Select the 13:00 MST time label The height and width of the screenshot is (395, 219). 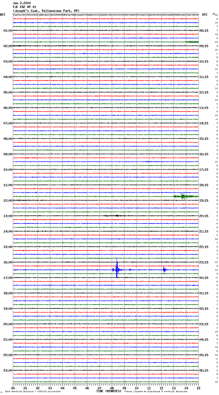click(8, 216)
